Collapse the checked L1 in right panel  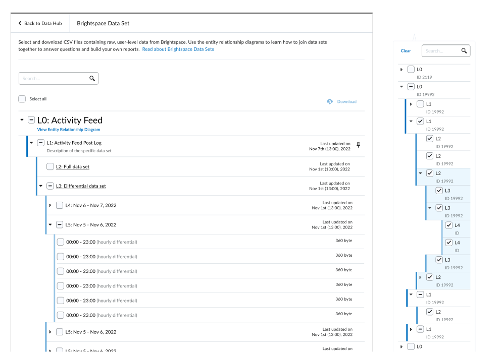[411, 122]
